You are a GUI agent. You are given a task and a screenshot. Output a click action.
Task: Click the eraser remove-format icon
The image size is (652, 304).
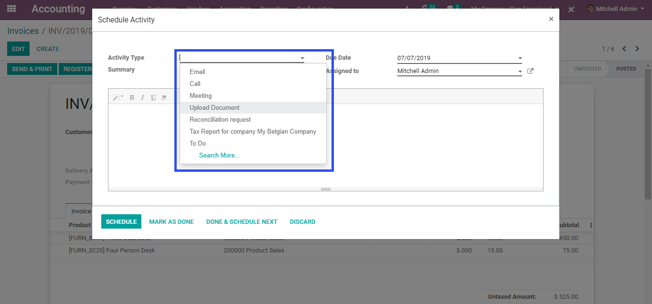point(164,97)
